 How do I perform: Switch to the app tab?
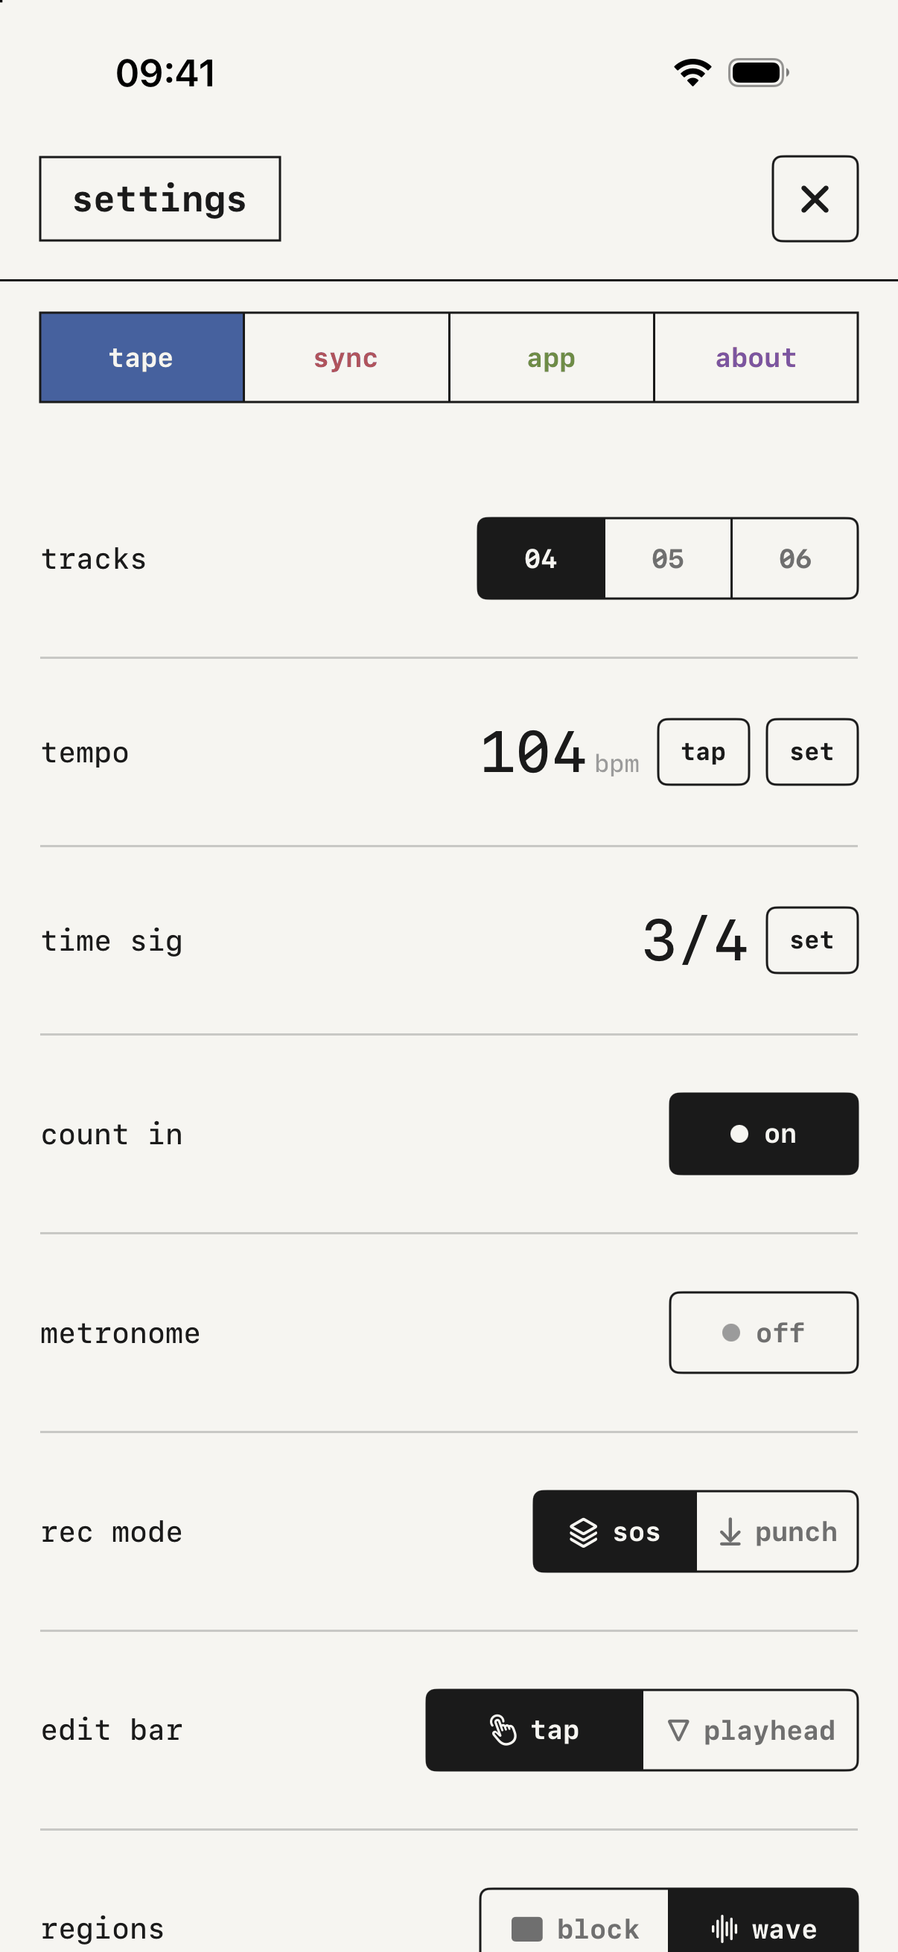551,357
